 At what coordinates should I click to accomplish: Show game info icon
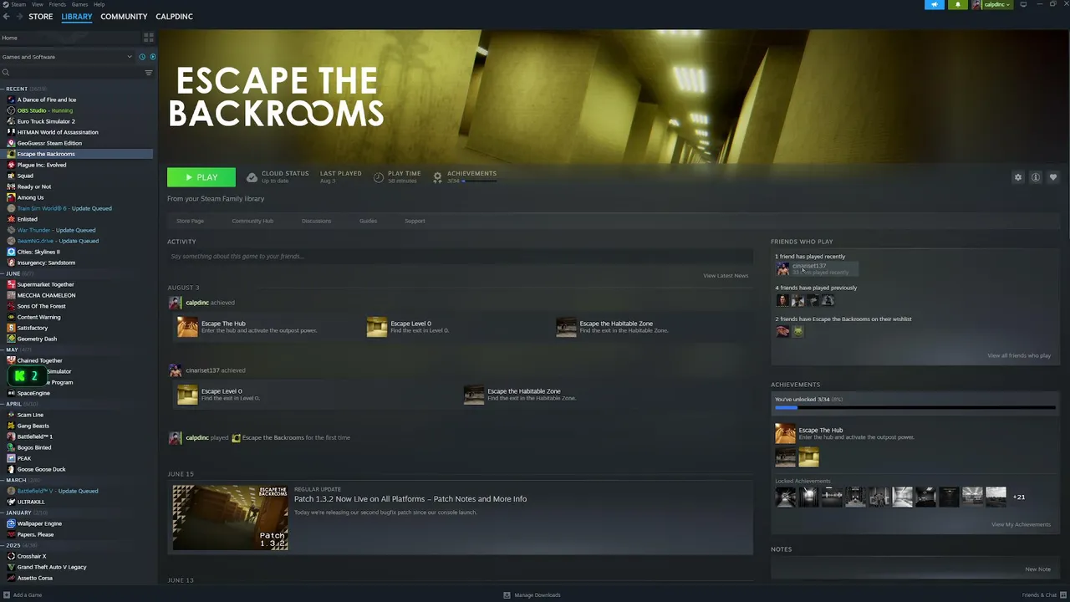tap(1035, 177)
